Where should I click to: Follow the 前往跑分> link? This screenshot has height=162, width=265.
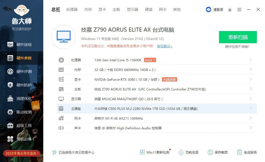[x=165, y=46]
